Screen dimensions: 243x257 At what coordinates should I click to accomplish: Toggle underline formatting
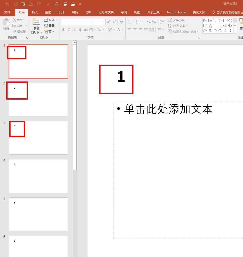pos(74,30)
